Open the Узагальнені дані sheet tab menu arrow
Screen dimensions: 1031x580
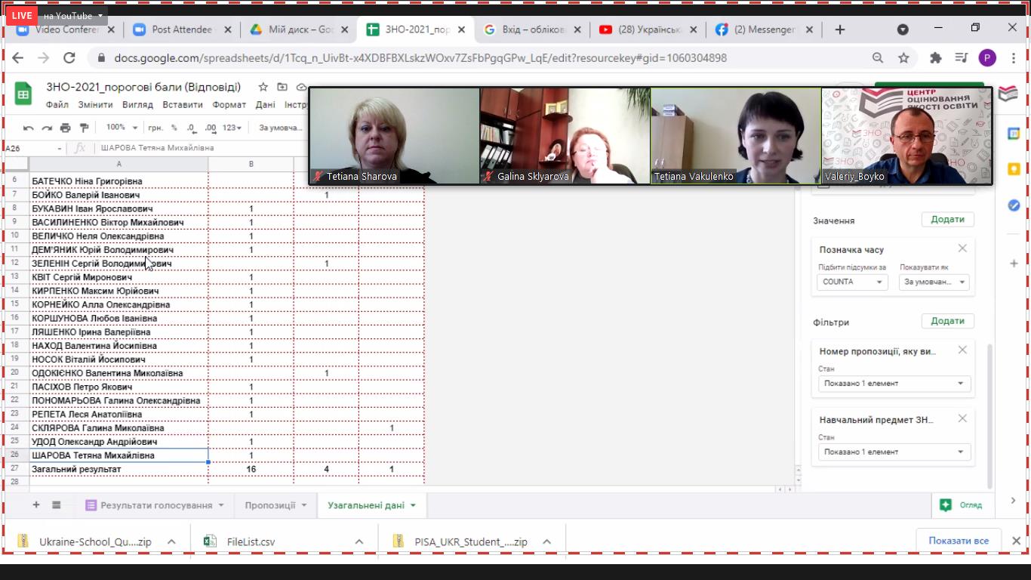tap(414, 505)
